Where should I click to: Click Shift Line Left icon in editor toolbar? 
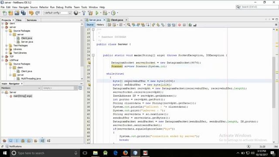point(169,25)
